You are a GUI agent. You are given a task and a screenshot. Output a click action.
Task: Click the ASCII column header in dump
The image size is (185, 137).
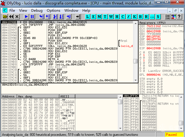(x=67, y=96)
